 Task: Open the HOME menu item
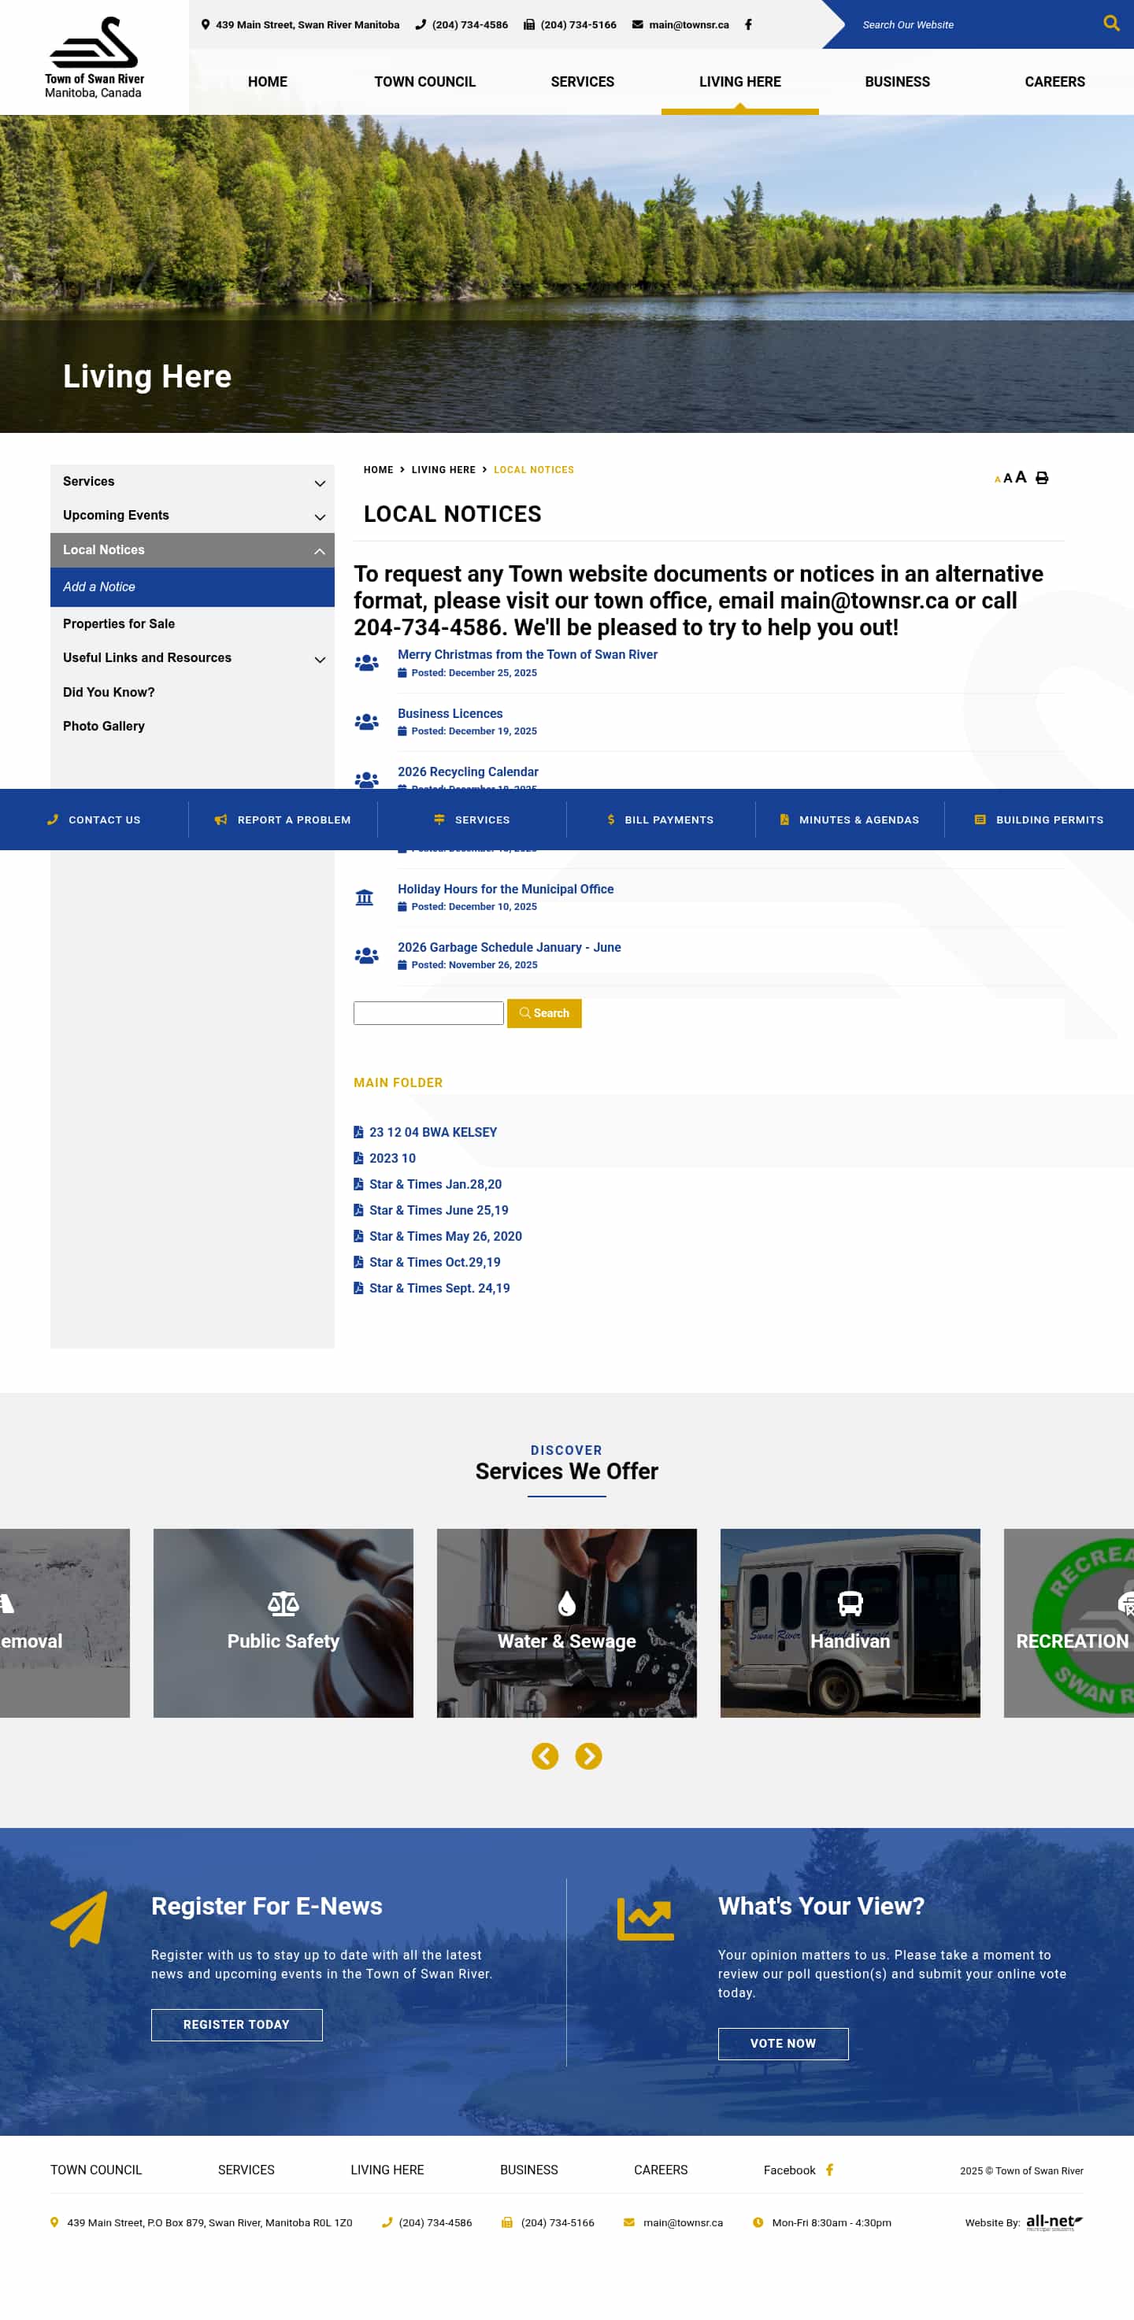coord(268,81)
